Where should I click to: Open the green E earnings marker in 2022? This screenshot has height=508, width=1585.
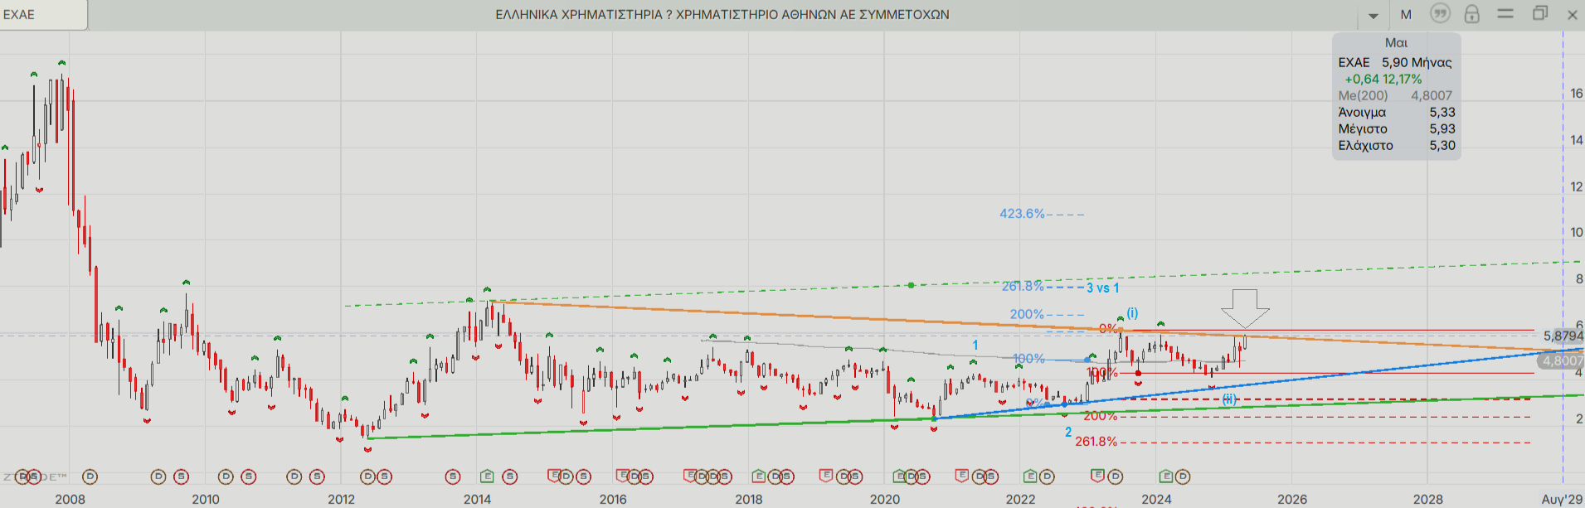[x=1029, y=476]
